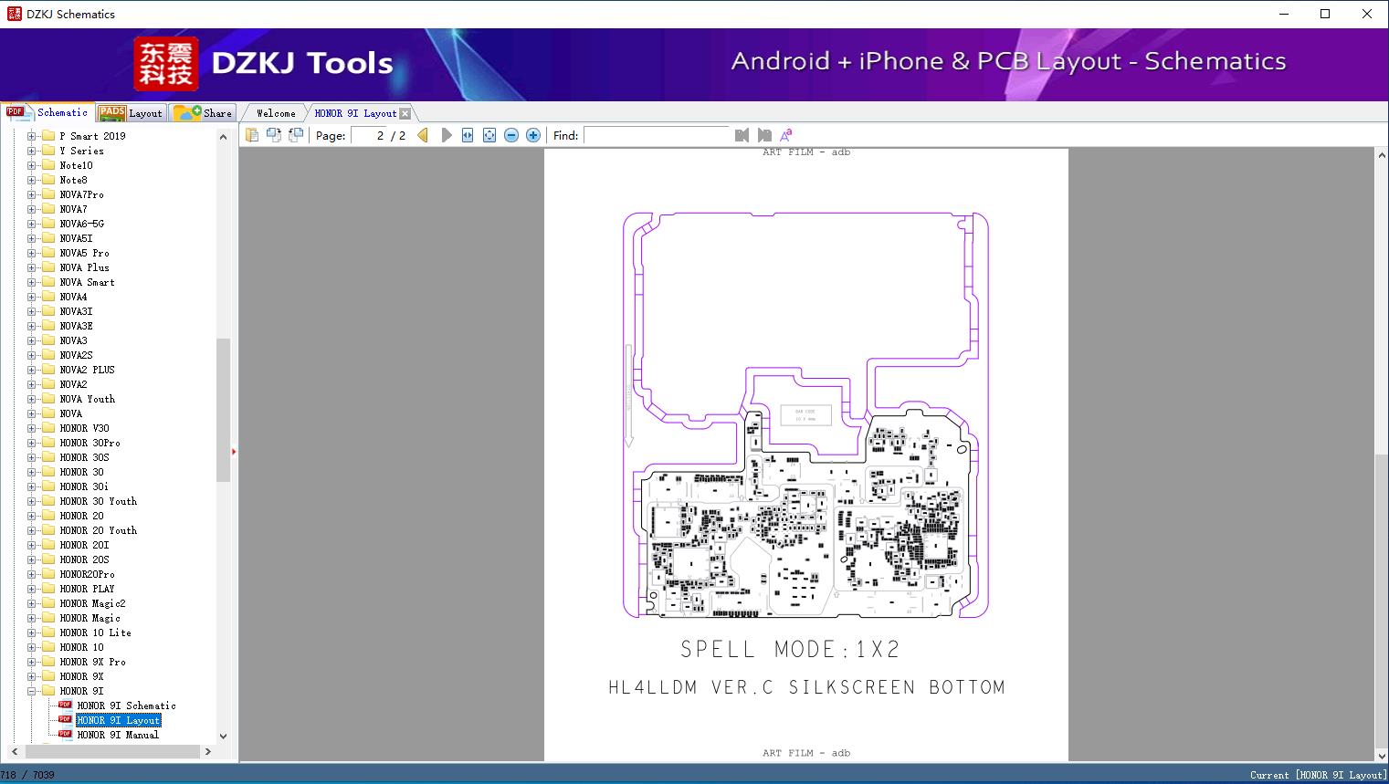Expand the HONOR 10 Lite folder
This screenshot has width=1389, height=784.
(x=31, y=632)
